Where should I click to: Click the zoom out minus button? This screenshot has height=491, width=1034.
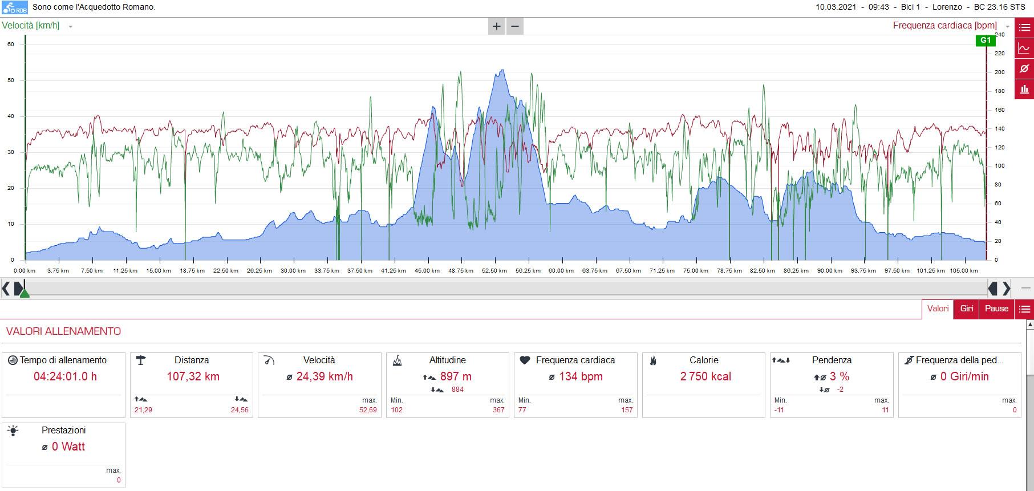point(515,26)
